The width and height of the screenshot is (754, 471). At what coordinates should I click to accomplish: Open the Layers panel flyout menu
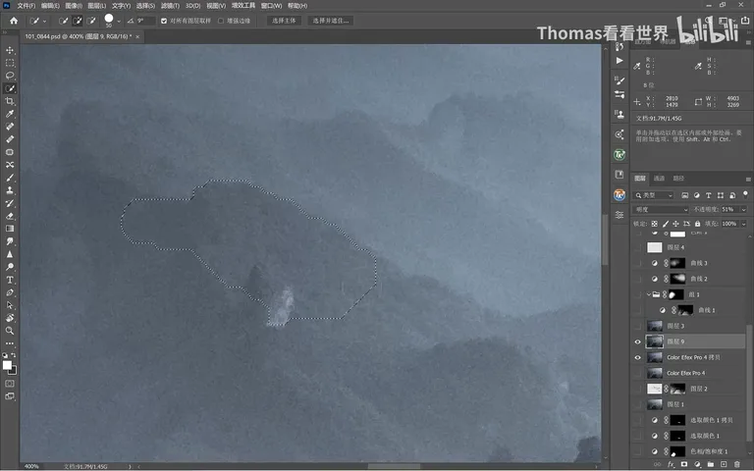coord(748,179)
